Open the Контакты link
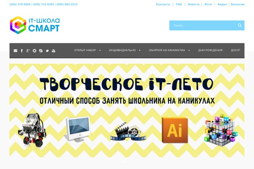This screenshot has height=169, width=254. (x=163, y=4)
